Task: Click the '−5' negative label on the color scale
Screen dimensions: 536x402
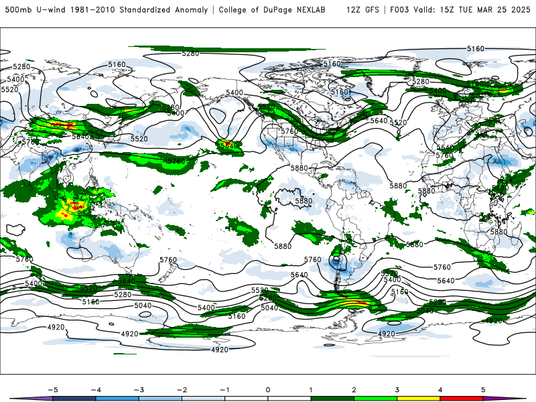Action: tap(53, 390)
